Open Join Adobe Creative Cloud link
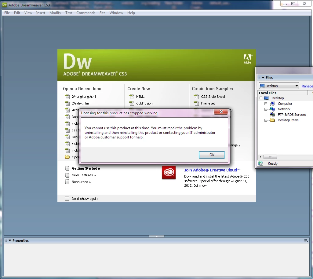Screen dimensions: 313x279 (212, 170)
